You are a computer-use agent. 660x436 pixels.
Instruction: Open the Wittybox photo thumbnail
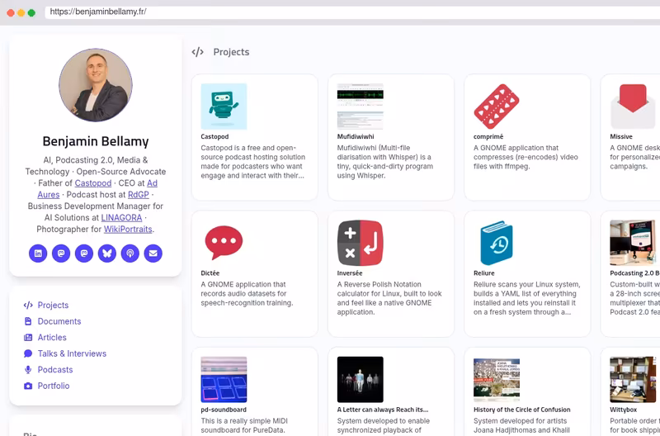click(x=633, y=379)
